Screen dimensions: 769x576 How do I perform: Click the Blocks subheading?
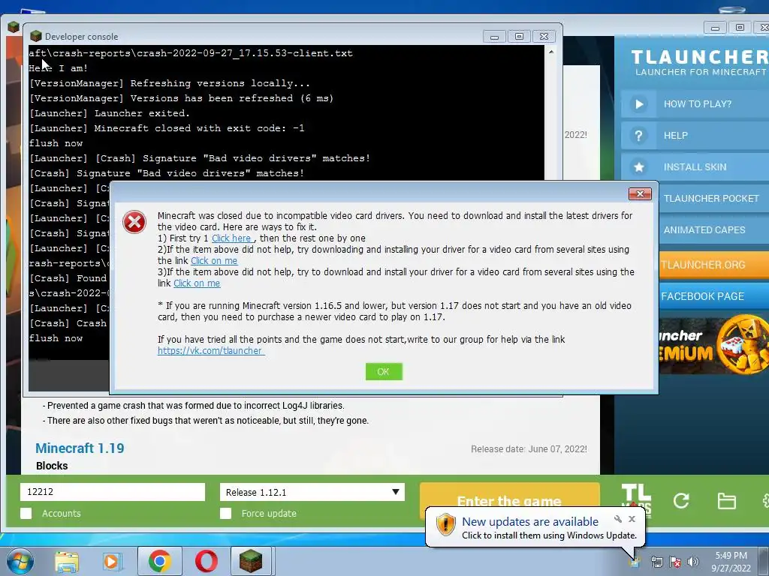pos(52,466)
